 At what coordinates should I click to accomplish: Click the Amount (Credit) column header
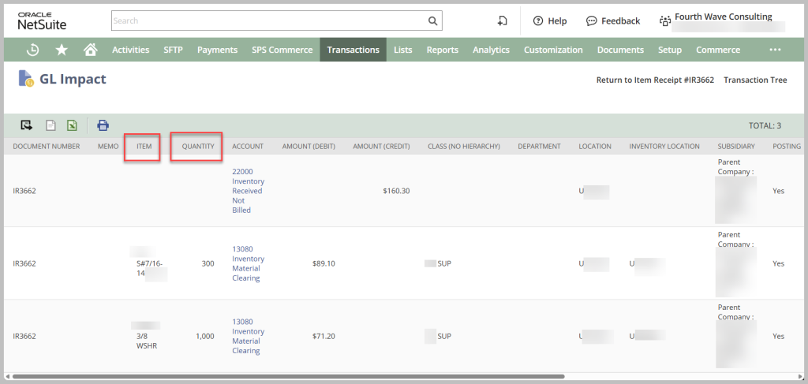(x=381, y=146)
